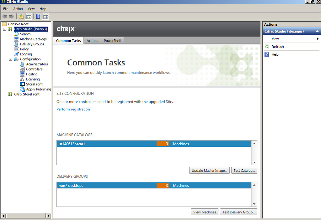321x220 pixels.
Task: Collapse the Configuration tree node
Action: pyautogui.click(x=10, y=59)
